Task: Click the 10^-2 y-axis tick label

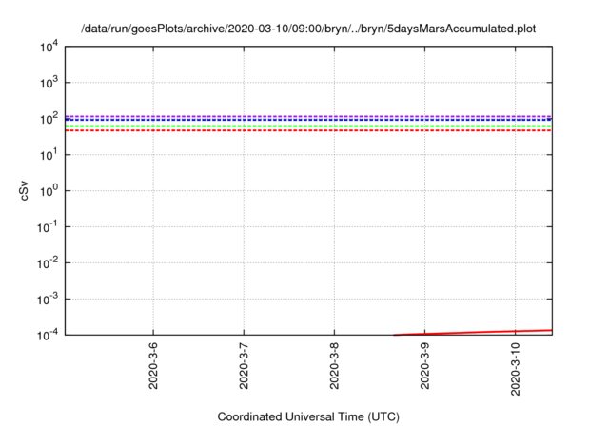Action: click(x=48, y=263)
